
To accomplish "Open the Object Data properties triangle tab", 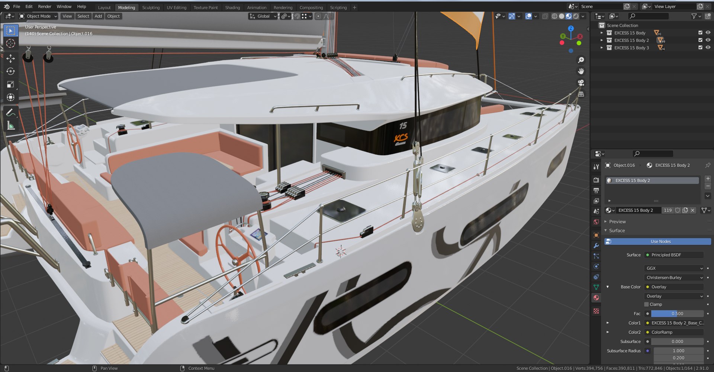I will pos(596,287).
